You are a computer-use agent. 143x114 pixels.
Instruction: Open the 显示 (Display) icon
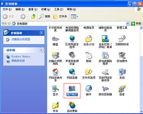click(55, 89)
